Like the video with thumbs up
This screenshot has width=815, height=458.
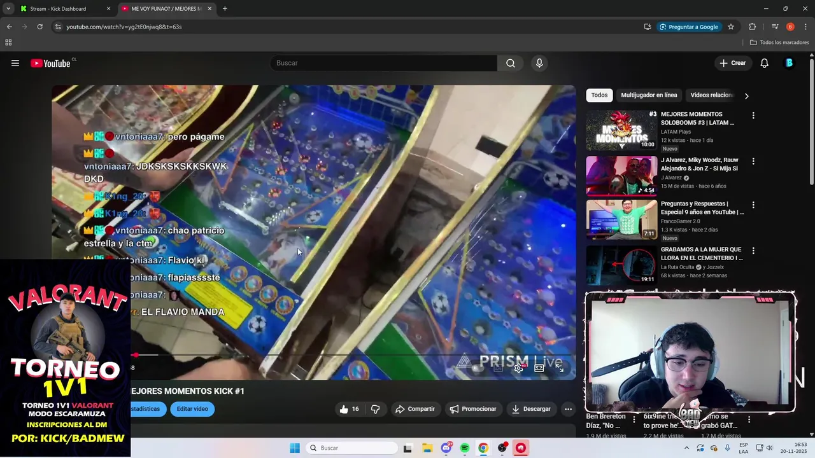click(x=350, y=409)
